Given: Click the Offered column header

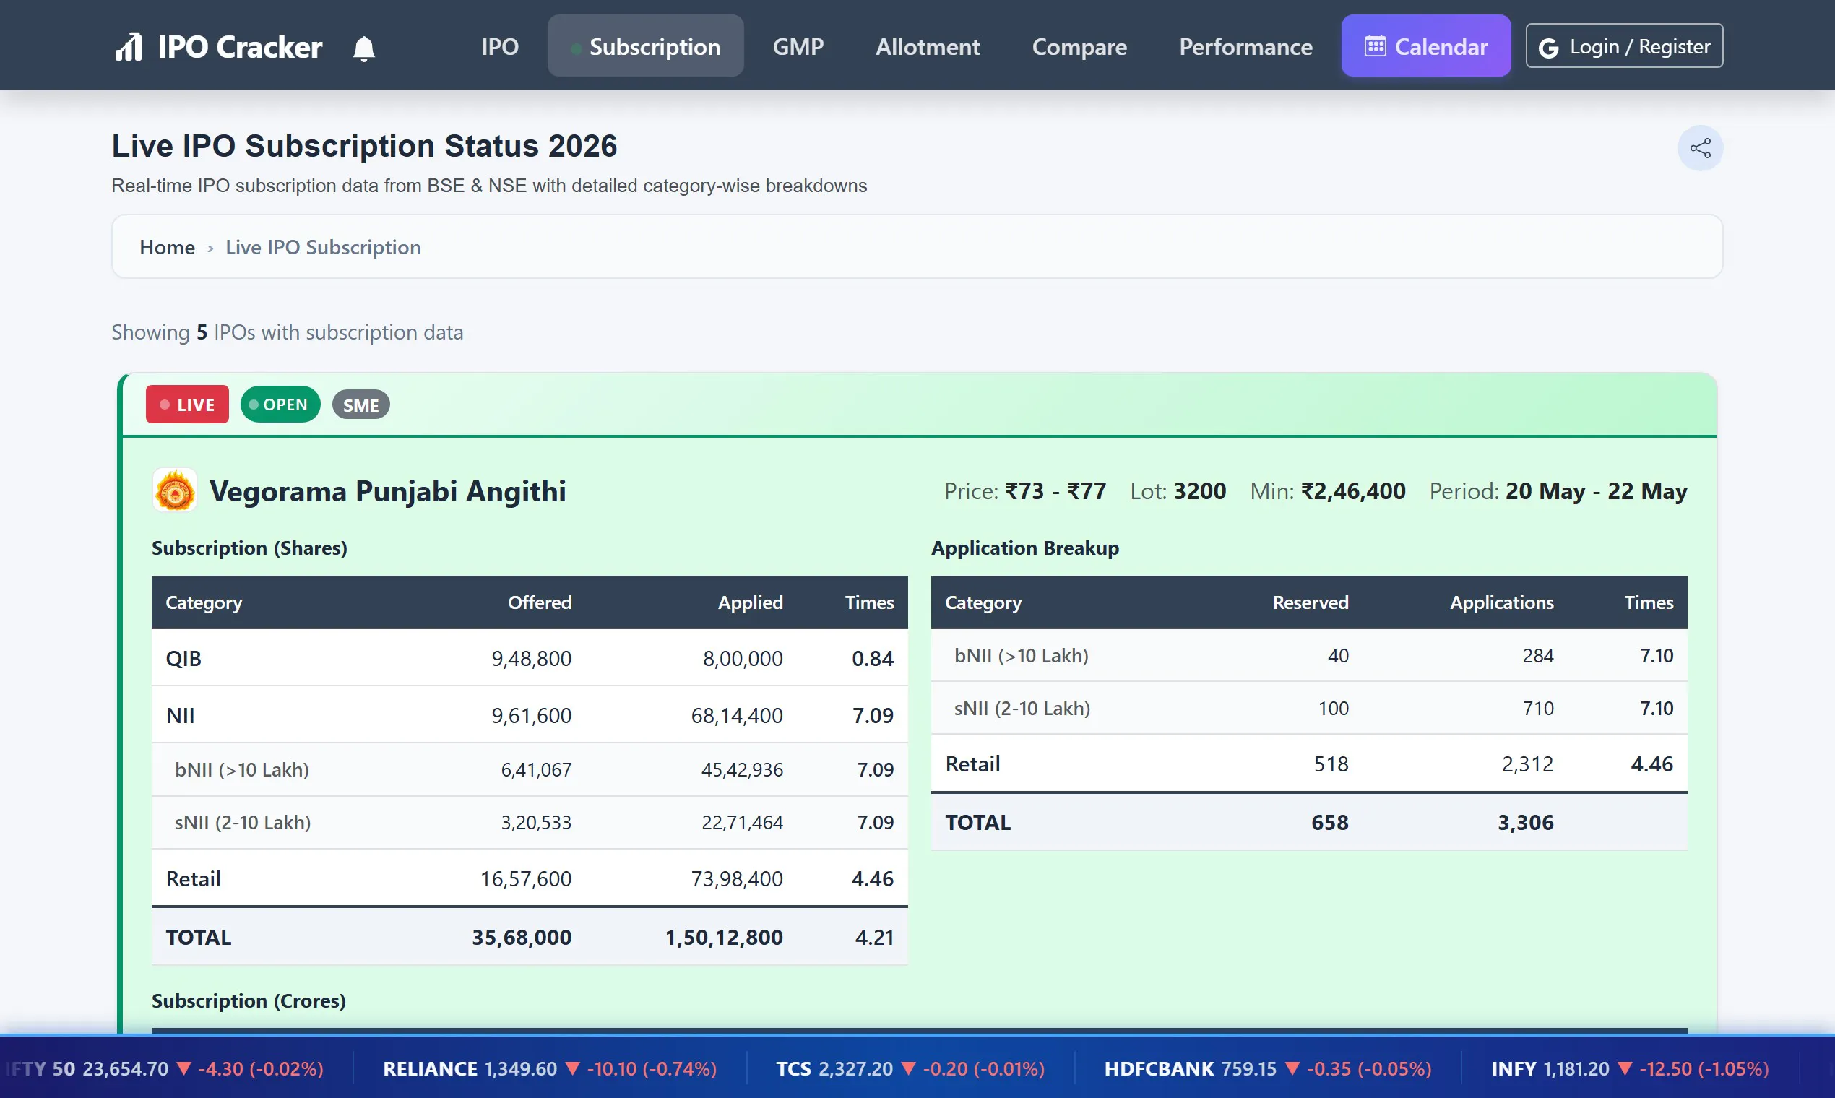Looking at the screenshot, I should (x=540, y=602).
